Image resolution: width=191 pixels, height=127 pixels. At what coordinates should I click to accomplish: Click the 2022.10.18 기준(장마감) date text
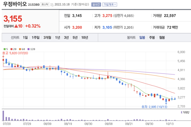72,5
